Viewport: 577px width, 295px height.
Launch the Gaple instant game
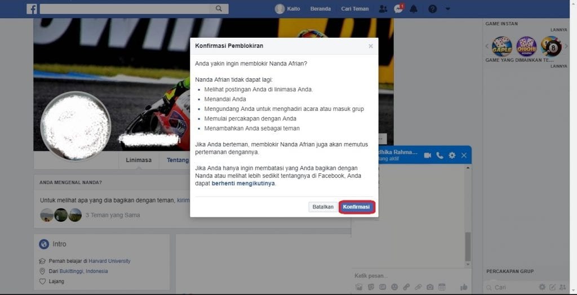(502, 46)
